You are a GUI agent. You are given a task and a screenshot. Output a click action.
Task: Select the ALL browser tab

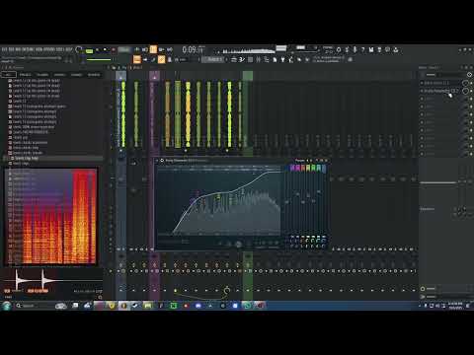pyautogui.click(x=8, y=75)
